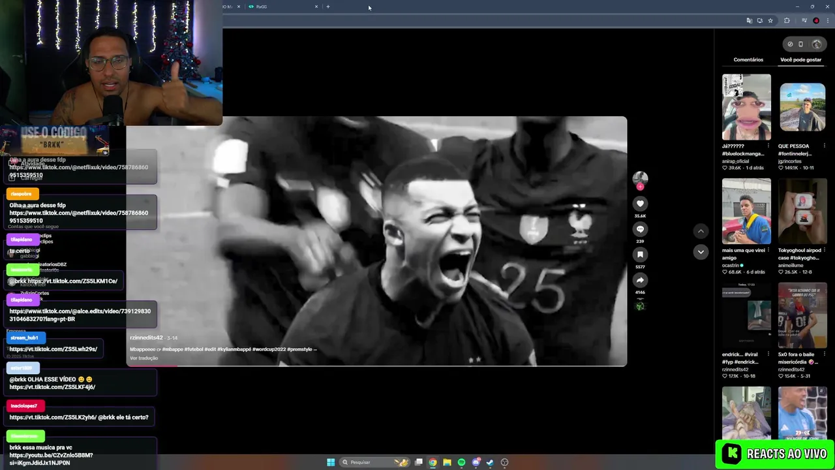Image resolution: width=835 pixels, height=470 pixels.
Task: Bookmark this page with star icon
Action: coord(770,21)
